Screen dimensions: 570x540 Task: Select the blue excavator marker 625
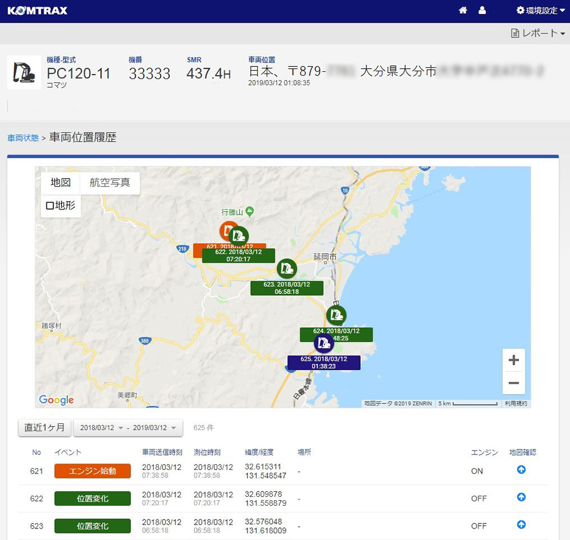click(x=324, y=343)
